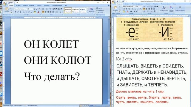Sort paragraphs in right Word window
The image size is (191, 107).
coord(152,11)
